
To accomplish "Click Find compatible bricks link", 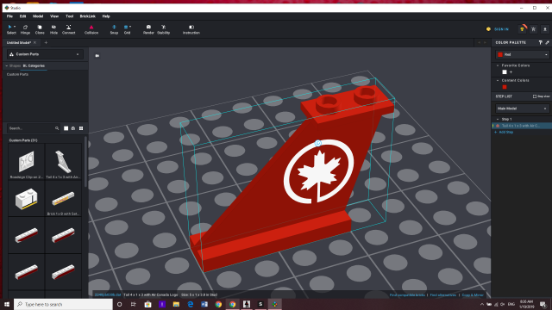I will click(x=407, y=294).
